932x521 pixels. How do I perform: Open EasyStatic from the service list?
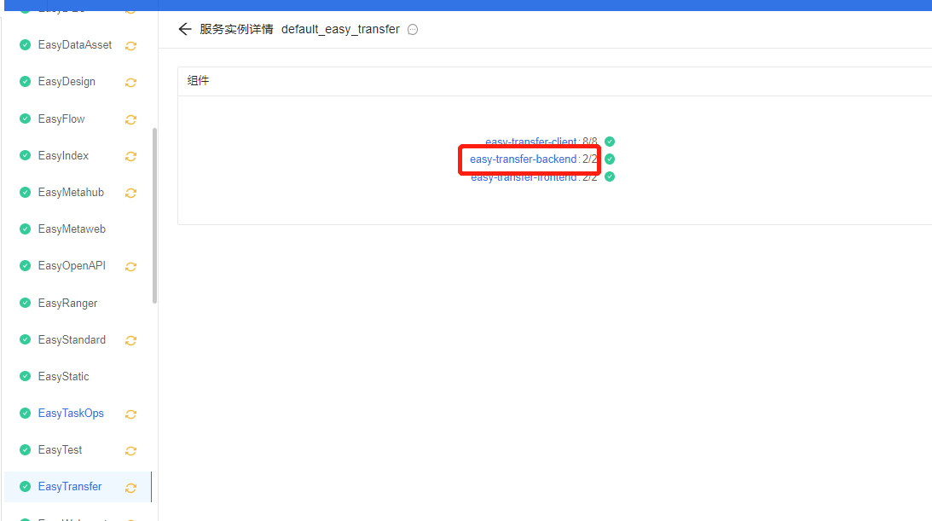click(x=63, y=377)
